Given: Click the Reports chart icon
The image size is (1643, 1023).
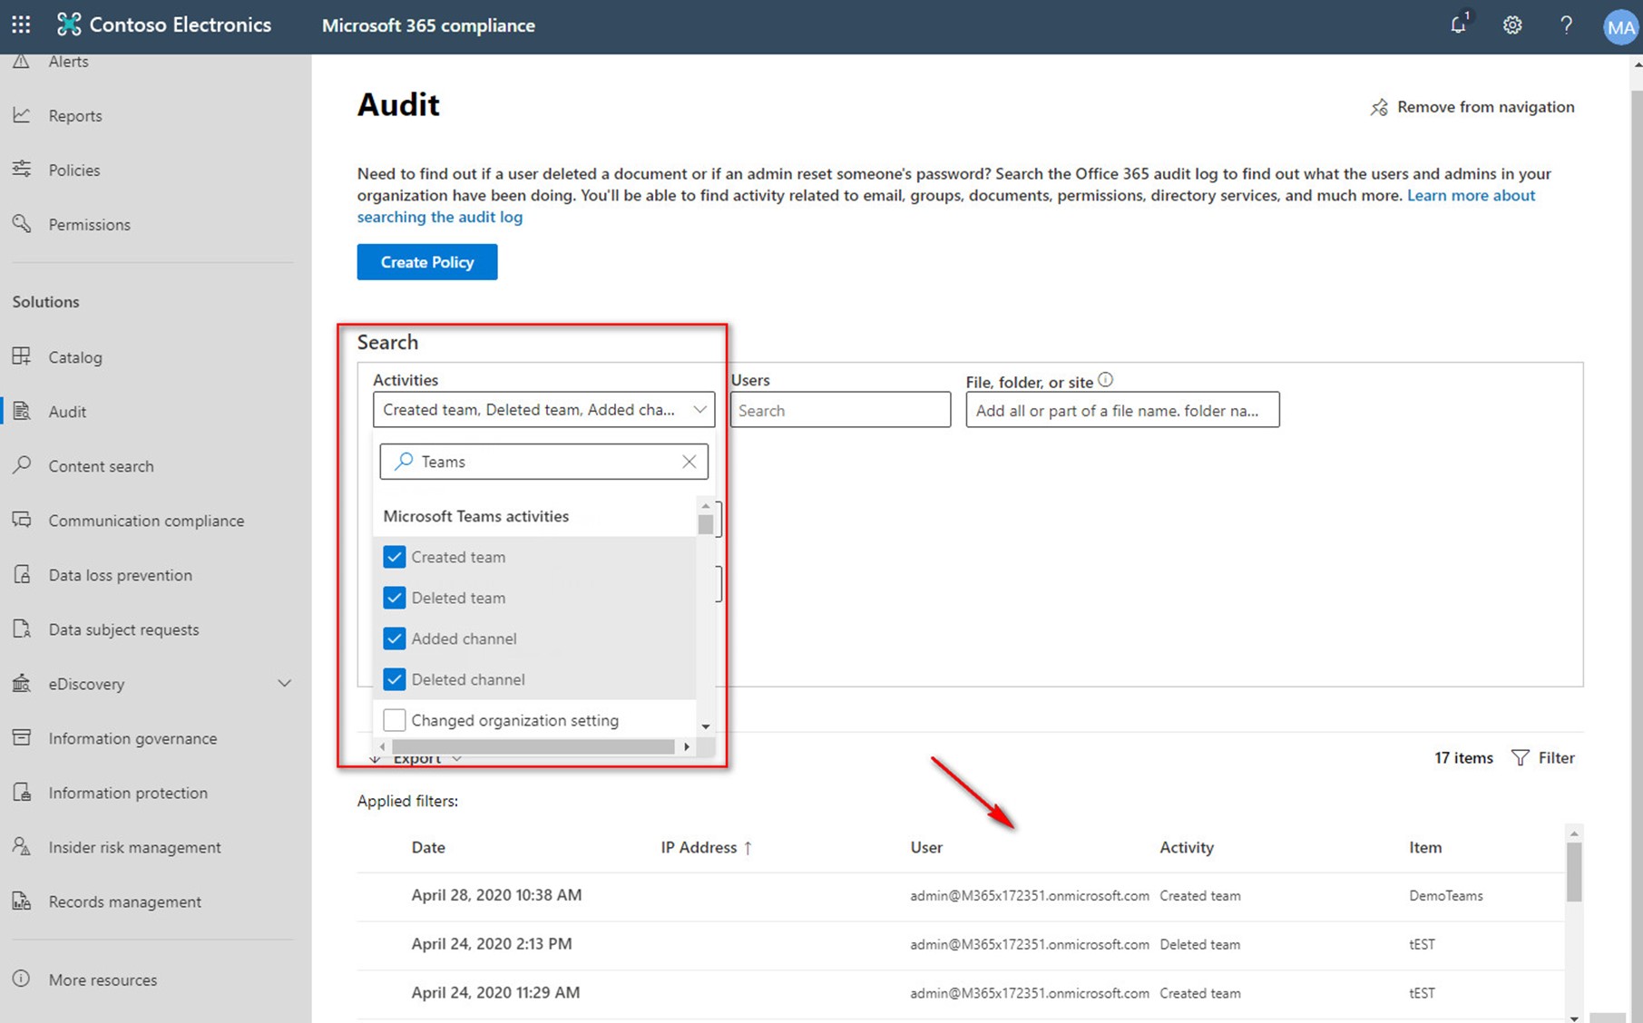Looking at the screenshot, I should point(22,115).
